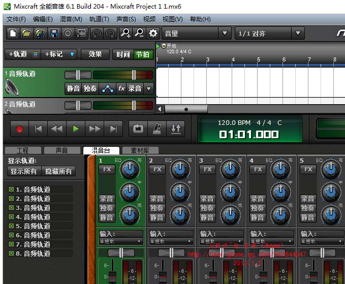Toggle loop playback mode icon
345x284 pixels.
138,129
